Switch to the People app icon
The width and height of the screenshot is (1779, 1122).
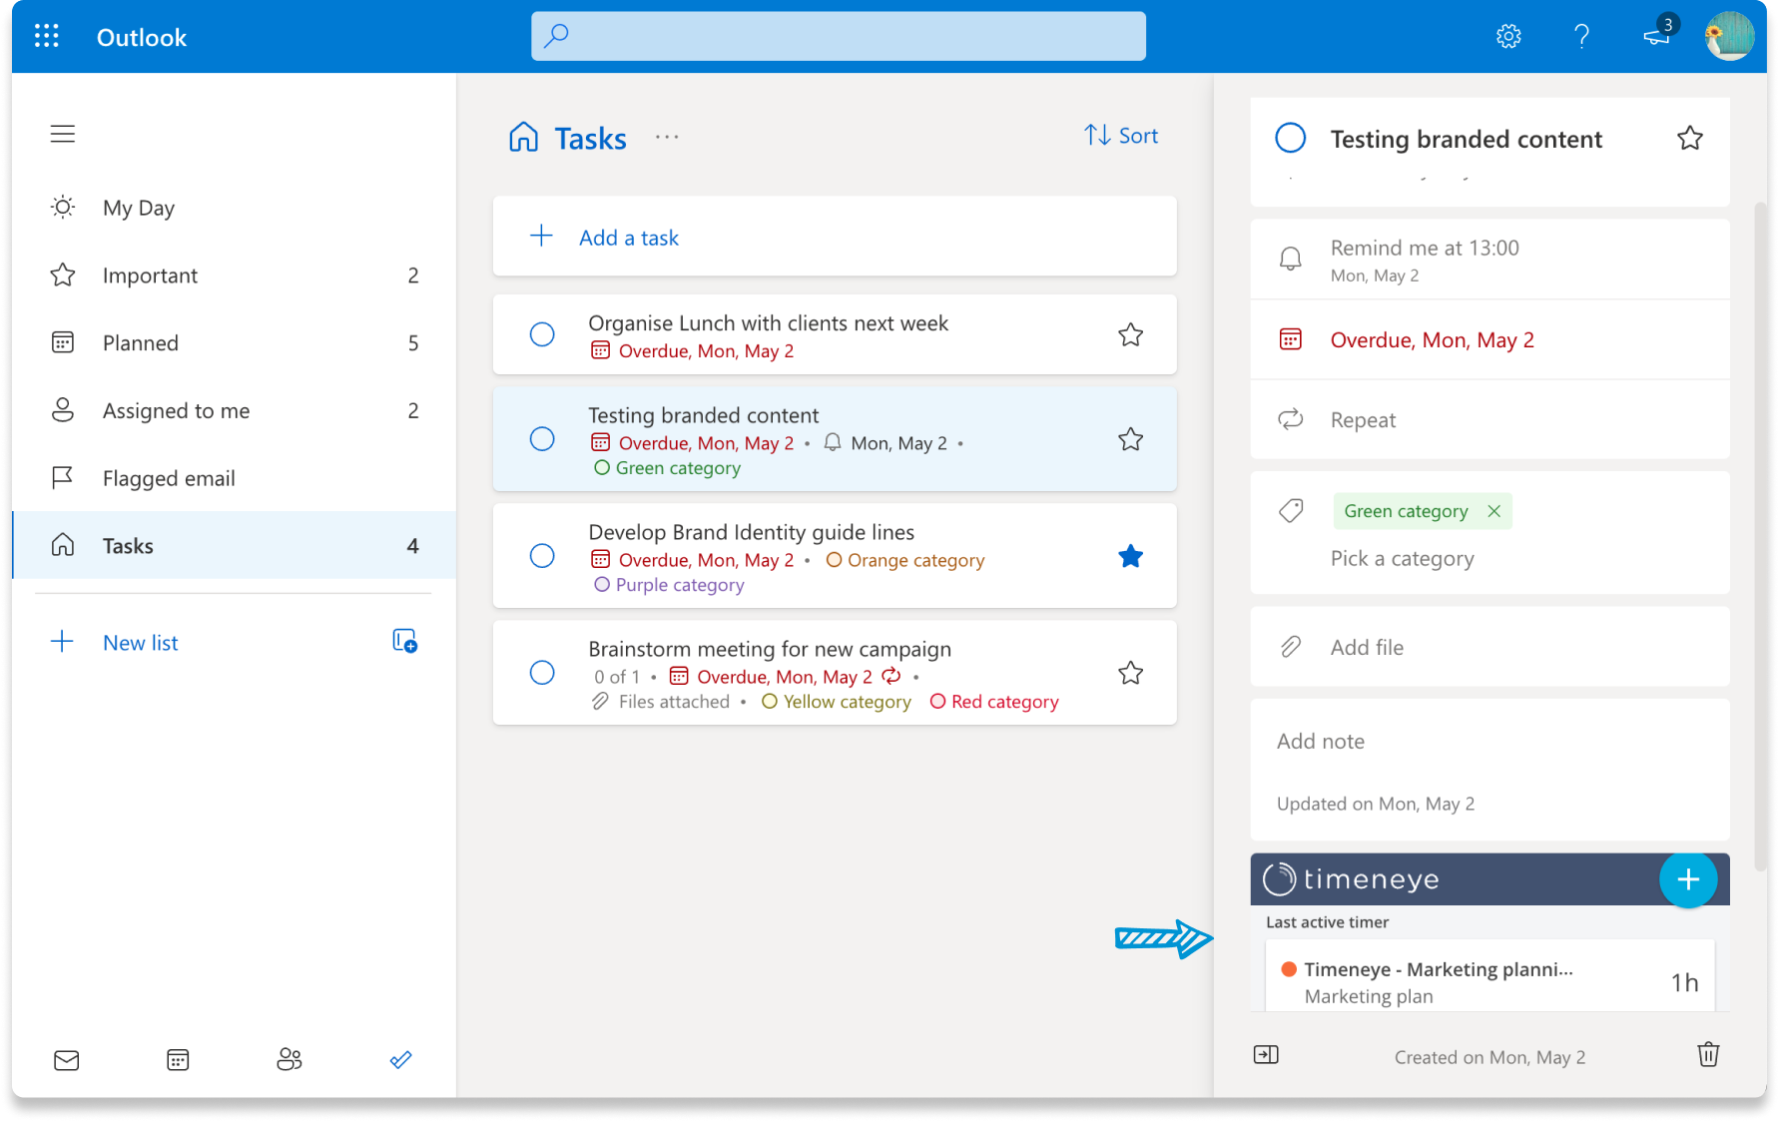[x=290, y=1059]
